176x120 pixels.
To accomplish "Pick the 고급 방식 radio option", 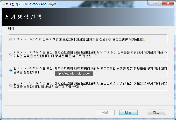I will coord(11,85).
